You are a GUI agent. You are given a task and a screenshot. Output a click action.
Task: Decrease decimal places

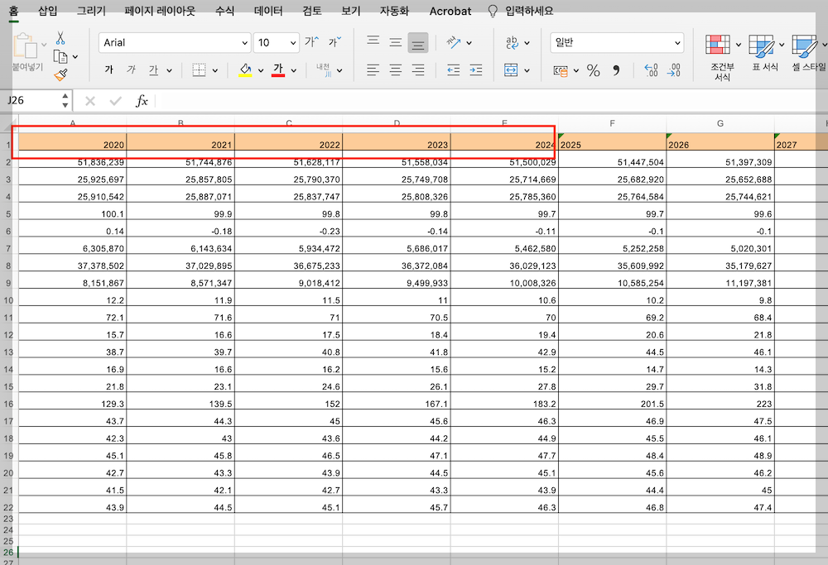pyautogui.click(x=674, y=70)
